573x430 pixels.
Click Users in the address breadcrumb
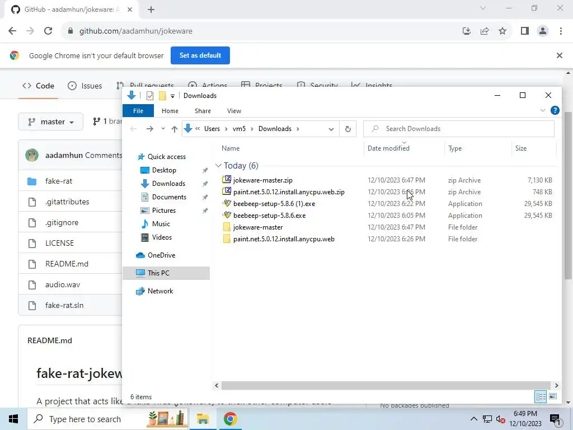click(x=212, y=129)
